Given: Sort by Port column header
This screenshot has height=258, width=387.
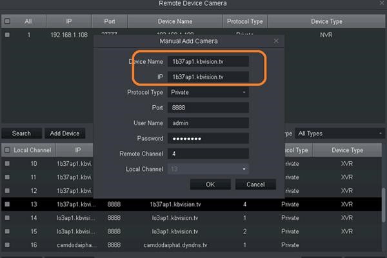Looking at the screenshot, I should (x=110, y=21).
